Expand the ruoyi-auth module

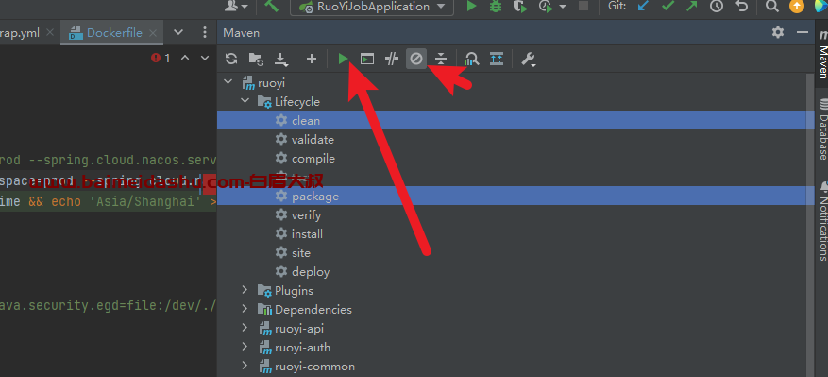pyautogui.click(x=245, y=347)
